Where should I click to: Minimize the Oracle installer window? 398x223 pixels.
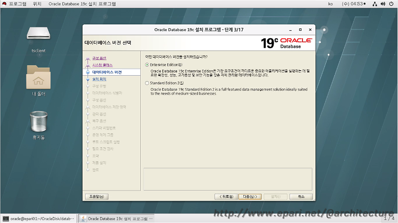tap(291, 30)
